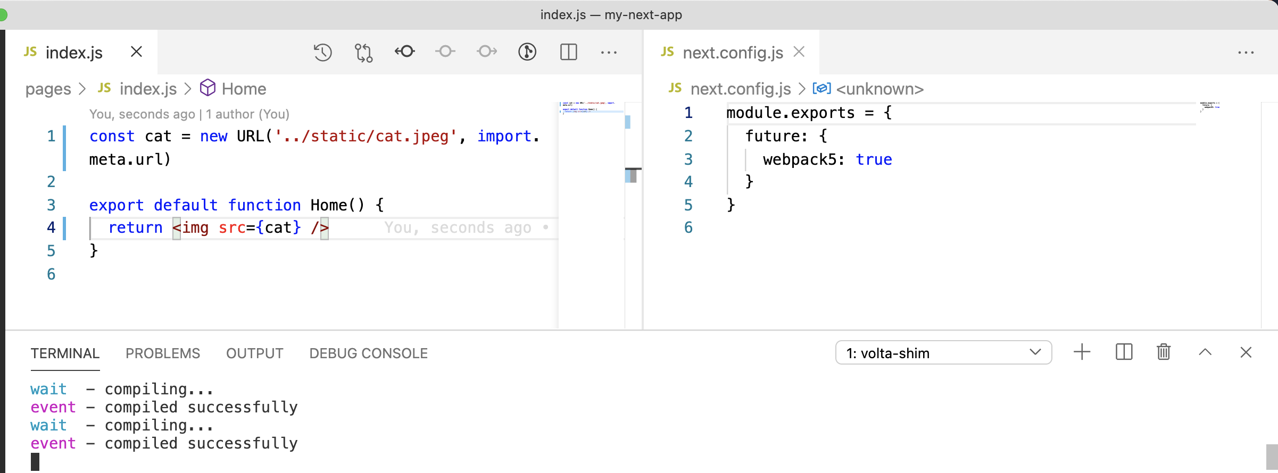Split the index.js editor to the right
The image size is (1278, 473).
(x=569, y=52)
